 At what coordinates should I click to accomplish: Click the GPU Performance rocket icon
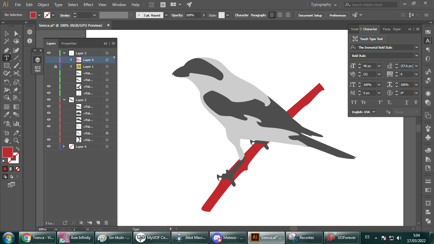click(x=189, y=4)
